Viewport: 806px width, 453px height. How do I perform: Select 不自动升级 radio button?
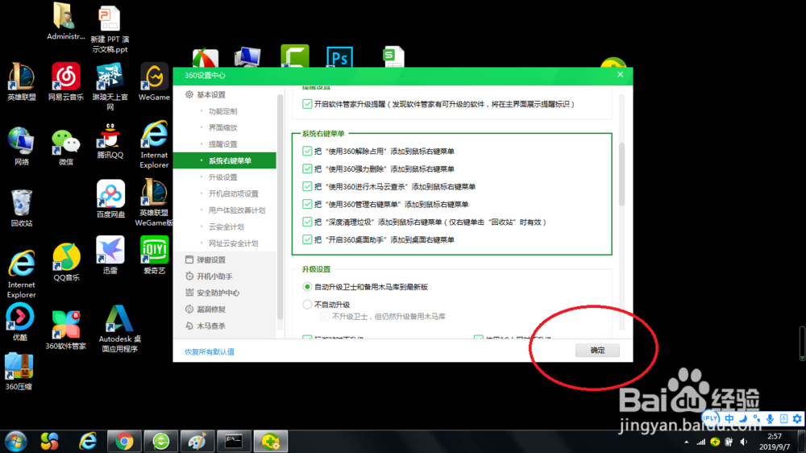[x=307, y=305]
